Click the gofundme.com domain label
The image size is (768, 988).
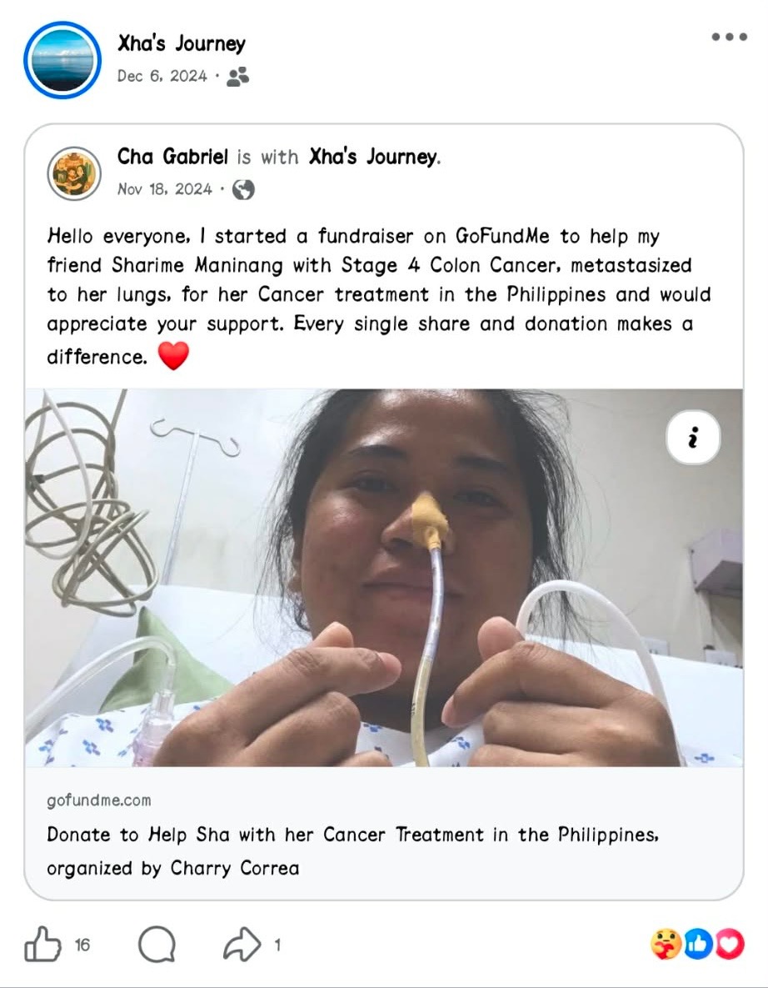click(99, 800)
